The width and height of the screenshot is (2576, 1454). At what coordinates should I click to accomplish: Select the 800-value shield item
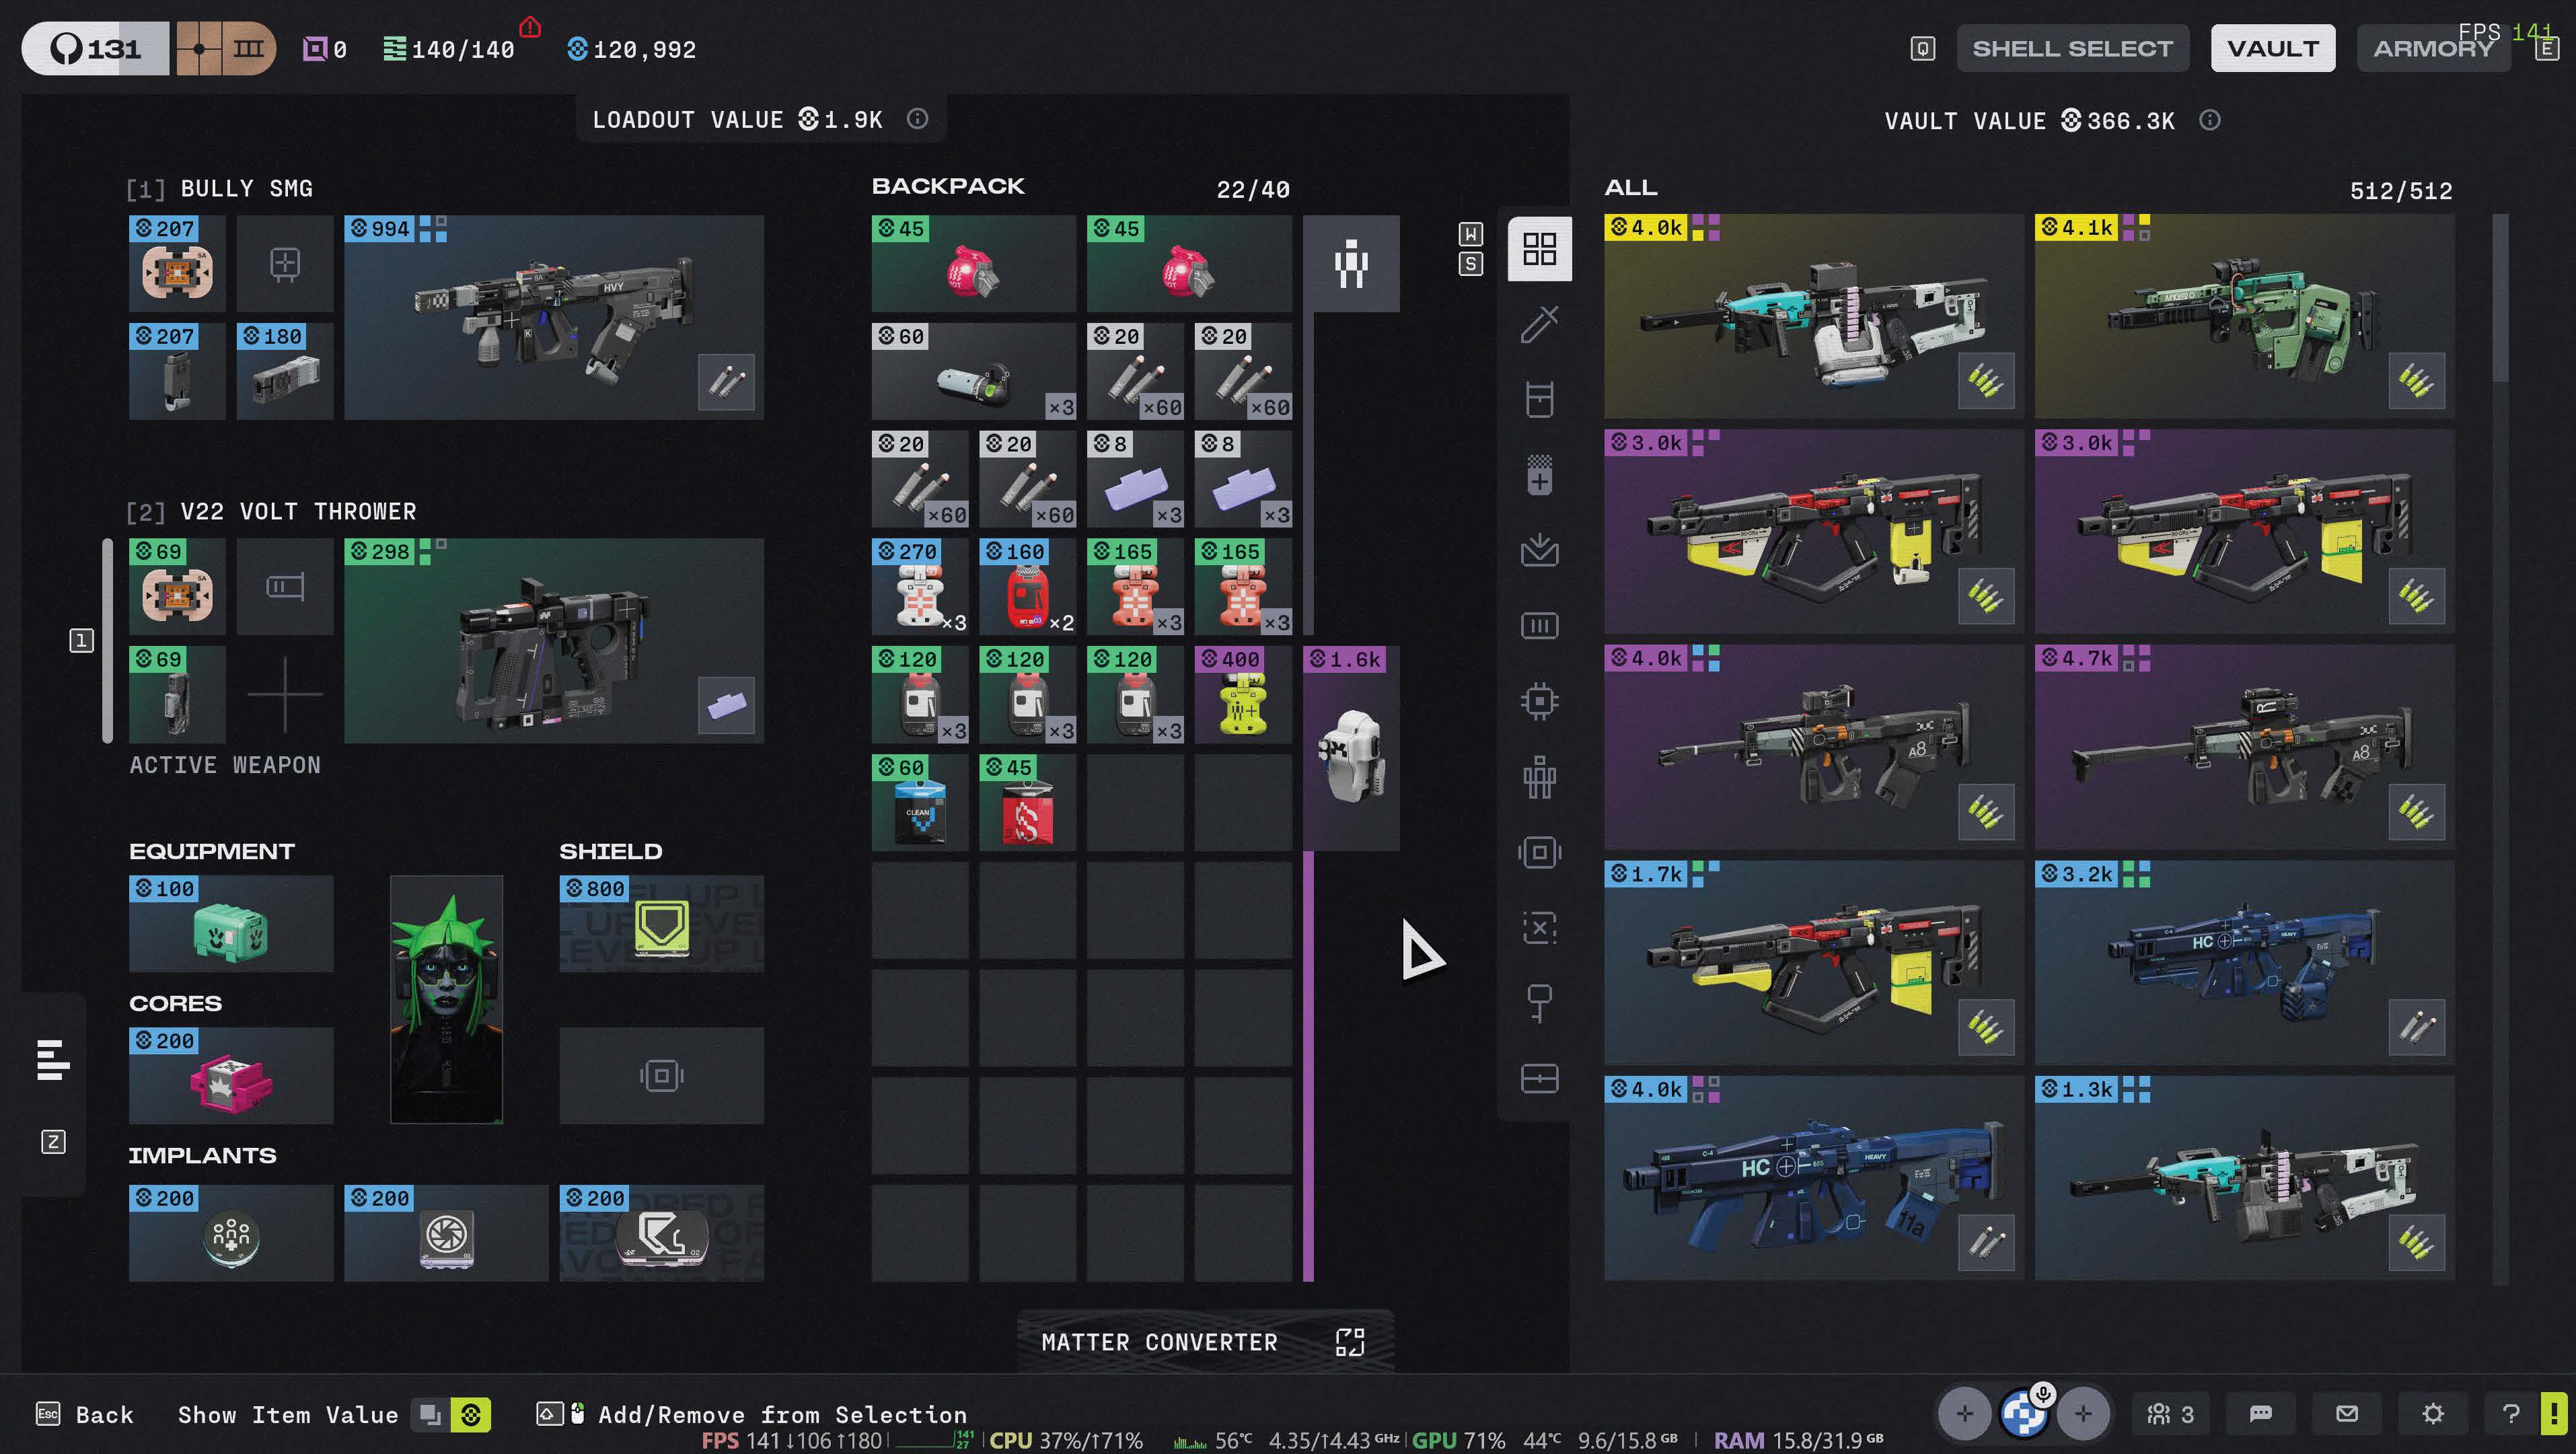pyautogui.click(x=661, y=924)
